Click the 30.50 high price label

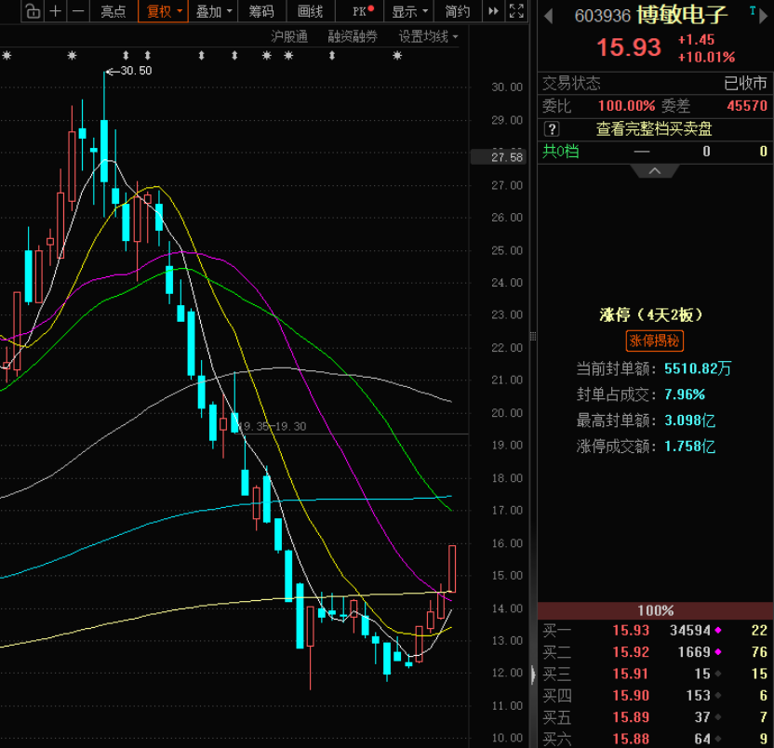click(136, 71)
